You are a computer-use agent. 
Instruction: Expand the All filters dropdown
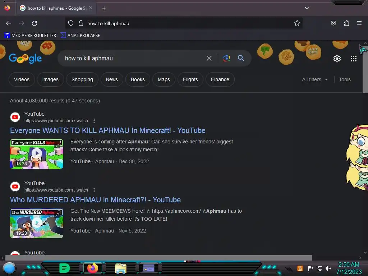pyautogui.click(x=315, y=79)
